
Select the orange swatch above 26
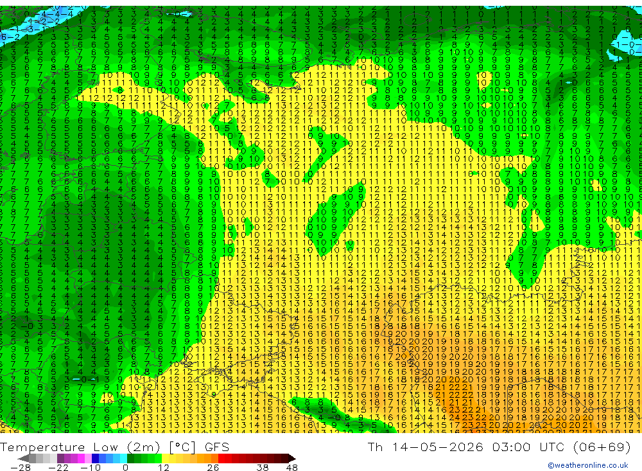click(214, 459)
